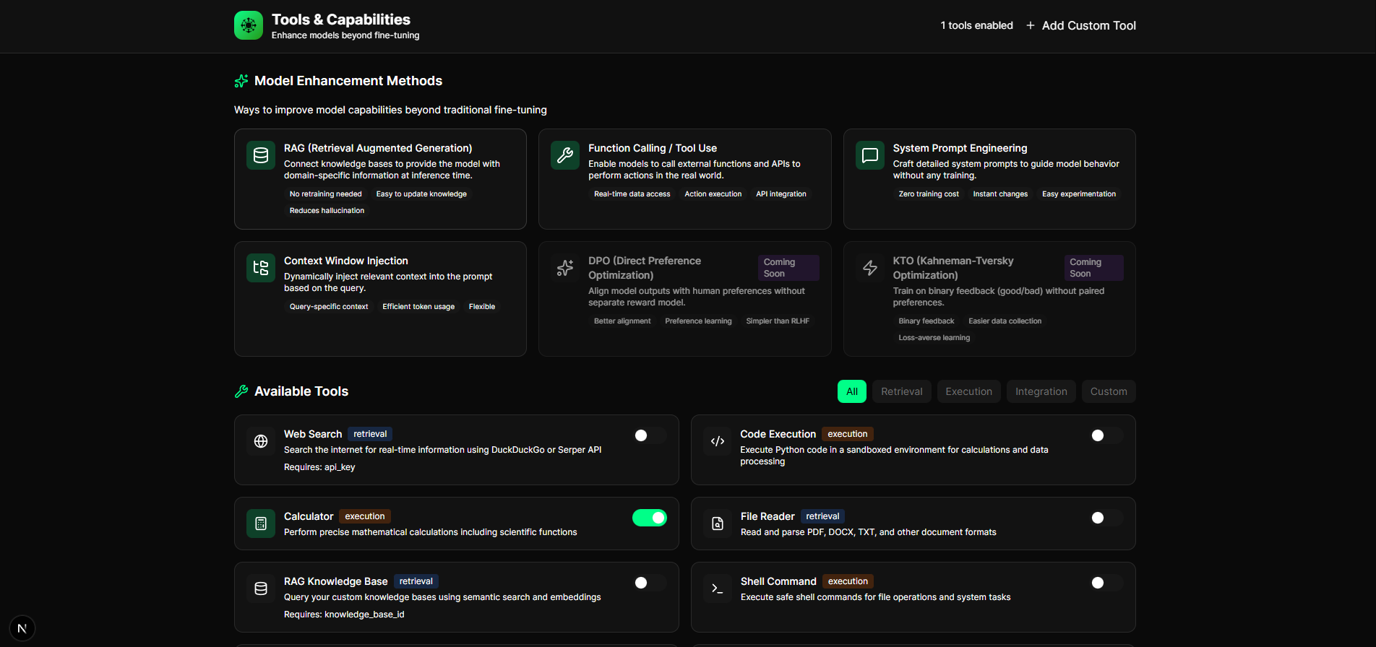Click the Function Calling wrench icon

[x=565, y=155]
